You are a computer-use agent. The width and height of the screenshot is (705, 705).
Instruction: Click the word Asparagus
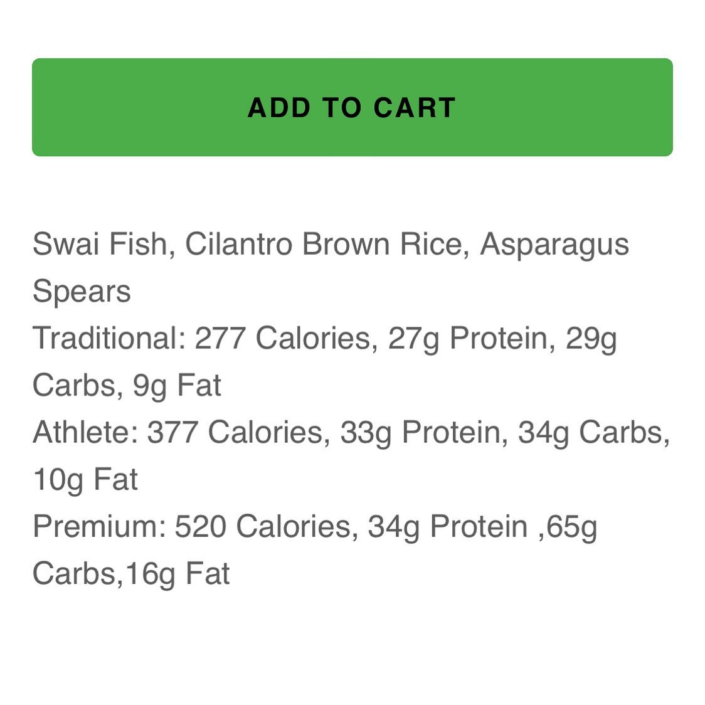[x=554, y=244]
